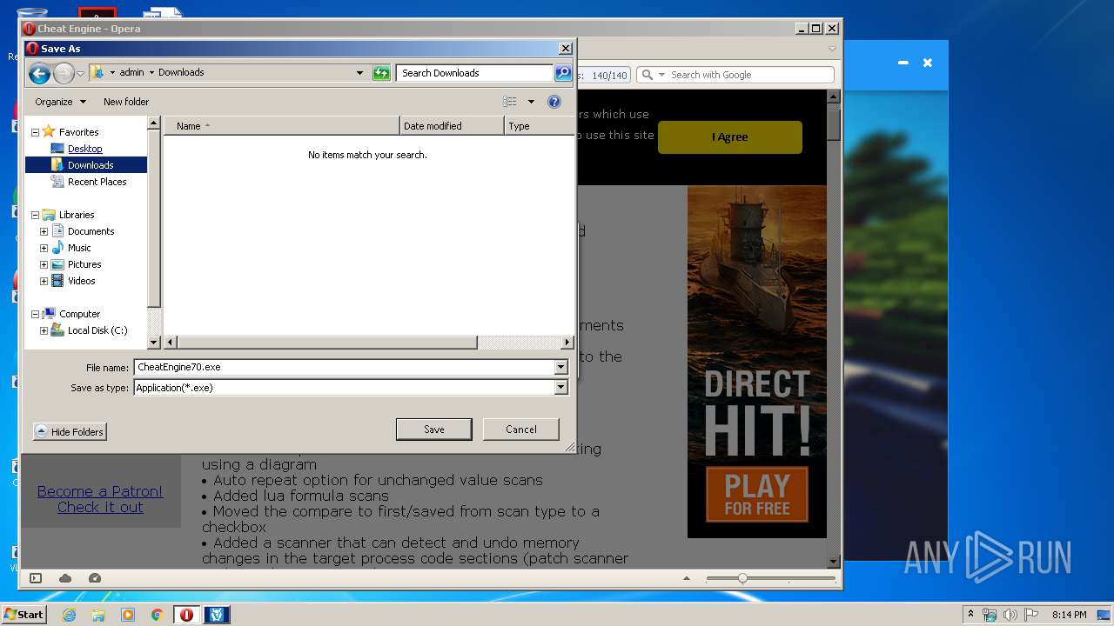Launch Google Chrome from taskbar

click(x=157, y=615)
